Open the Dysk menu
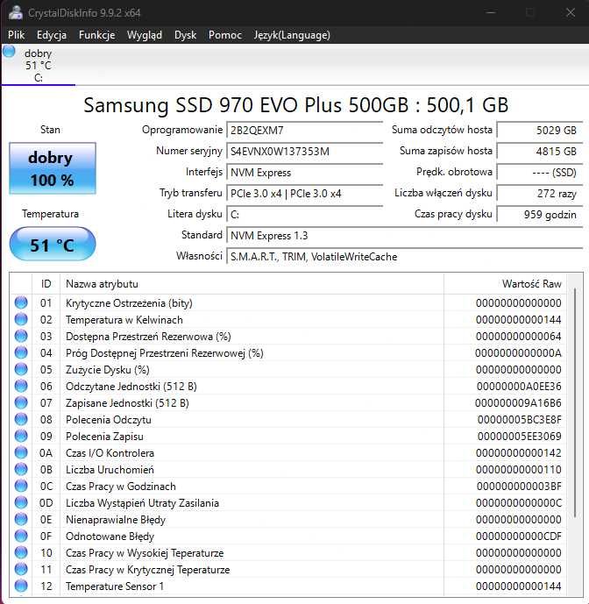This screenshot has height=604, width=589. point(185,35)
